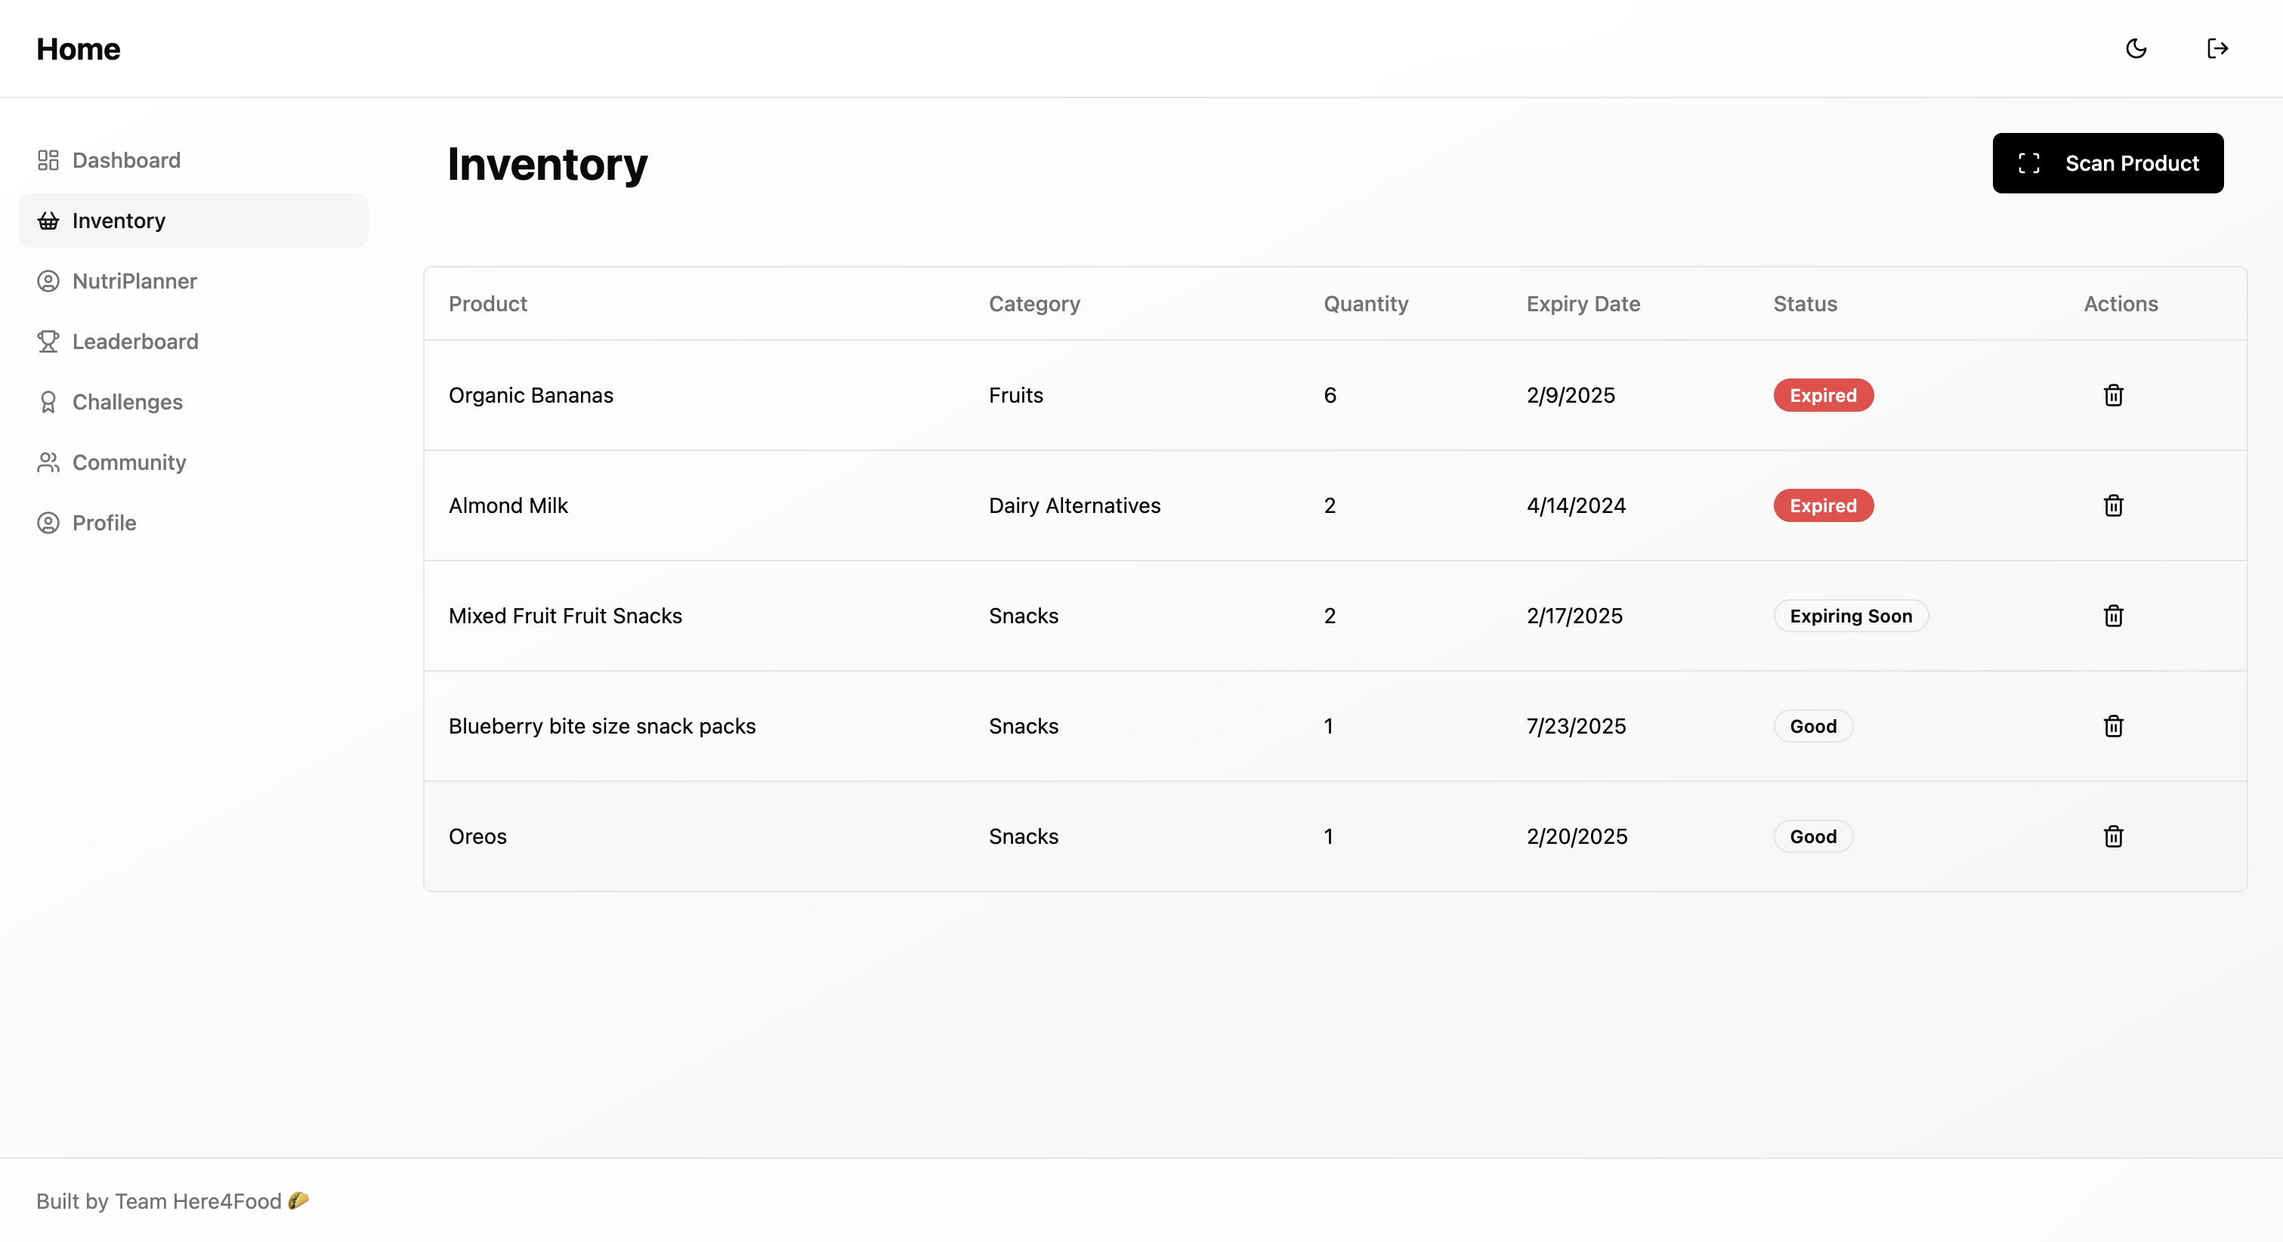Click the Home title link
Viewport: 2283px width, 1242px height.
click(x=78, y=49)
